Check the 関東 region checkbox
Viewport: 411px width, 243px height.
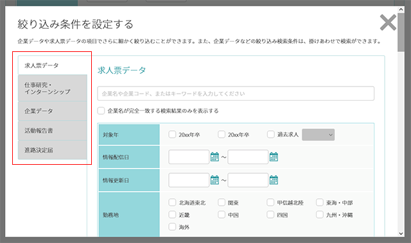(222, 203)
